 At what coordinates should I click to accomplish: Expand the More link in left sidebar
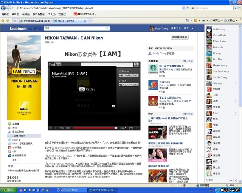(x=15, y=160)
